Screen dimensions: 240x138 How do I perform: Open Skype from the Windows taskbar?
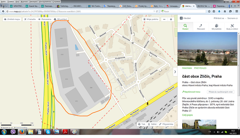point(48,132)
